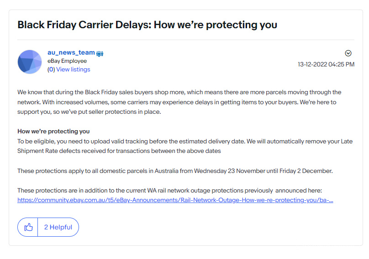Click the thumbs-up like icon
Screen dimensions: 369x259
(28, 227)
